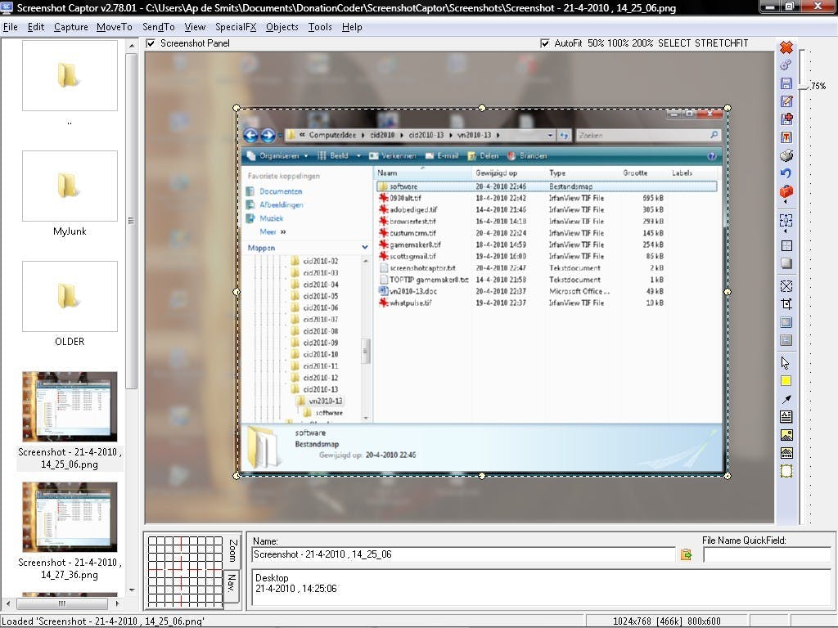Switch to the vertical Nav. tab
Viewport: 838px width, 628px height.
click(231, 584)
